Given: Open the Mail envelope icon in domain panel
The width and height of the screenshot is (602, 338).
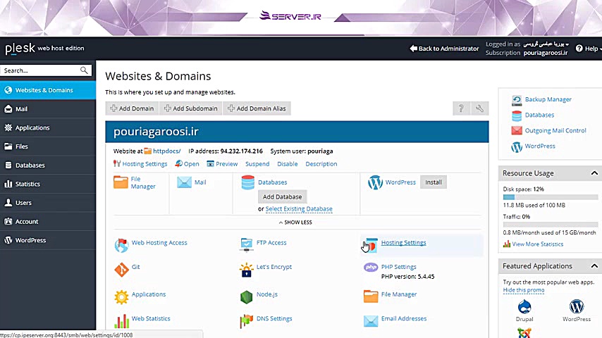Looking at the screenshot, I should point(184,182).
